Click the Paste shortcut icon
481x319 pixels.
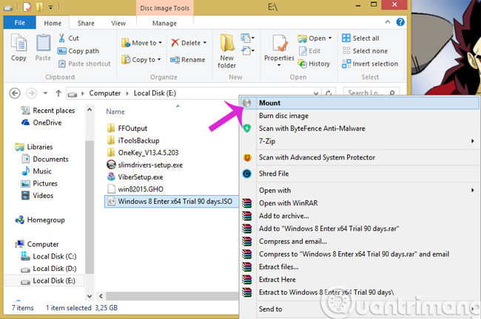(x=62, y=64)
